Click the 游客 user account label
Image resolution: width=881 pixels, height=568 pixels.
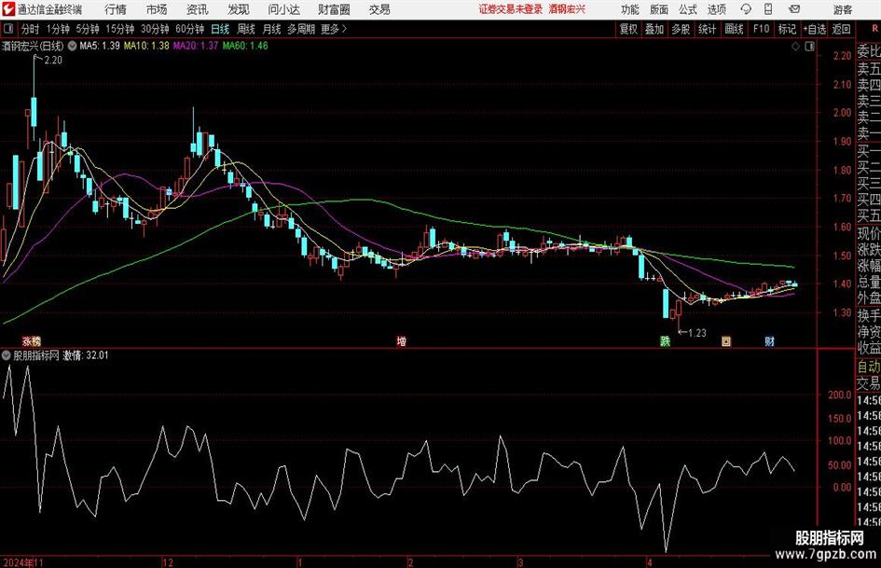point(842,9)
